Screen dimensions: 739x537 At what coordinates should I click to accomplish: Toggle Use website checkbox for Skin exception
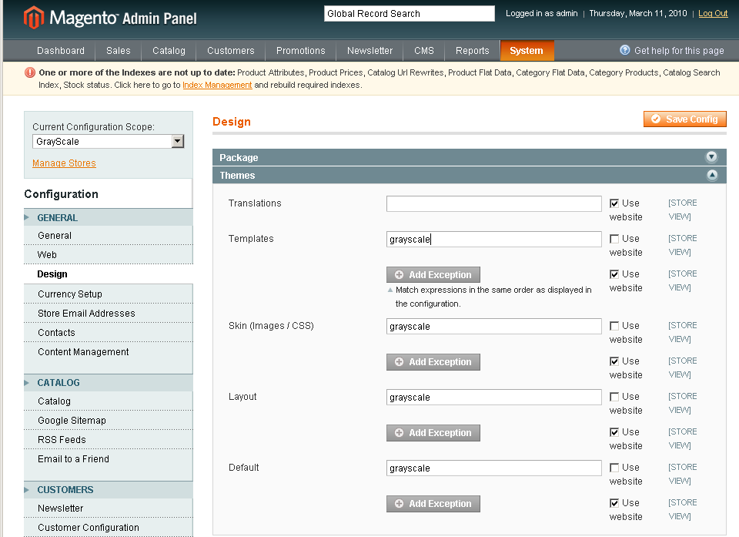pos(614,361)
